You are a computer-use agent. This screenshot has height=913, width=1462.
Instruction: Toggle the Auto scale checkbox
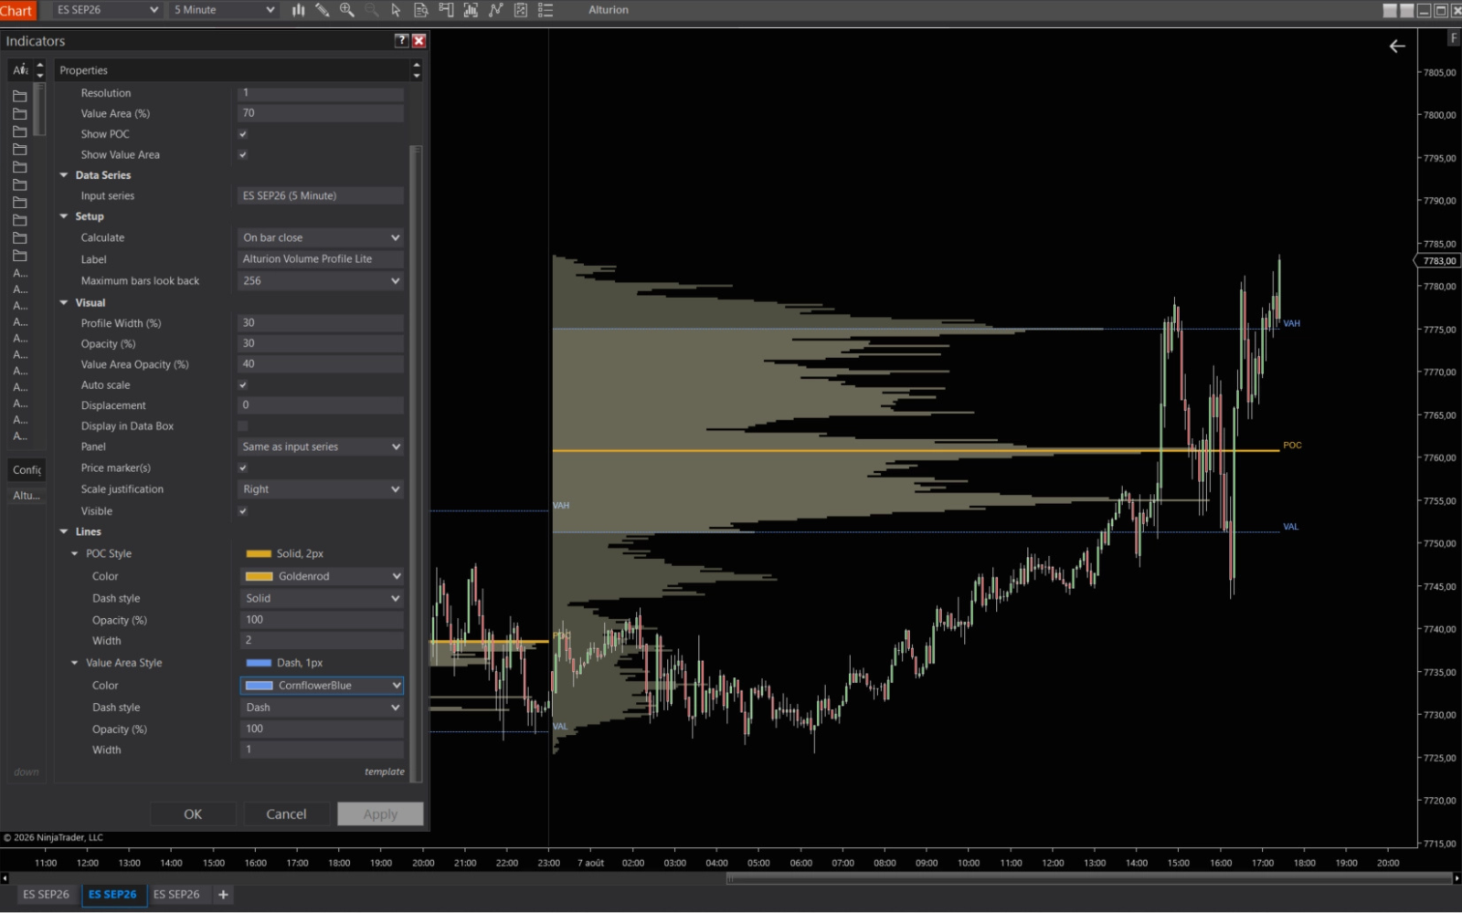[x=243, y=385]
